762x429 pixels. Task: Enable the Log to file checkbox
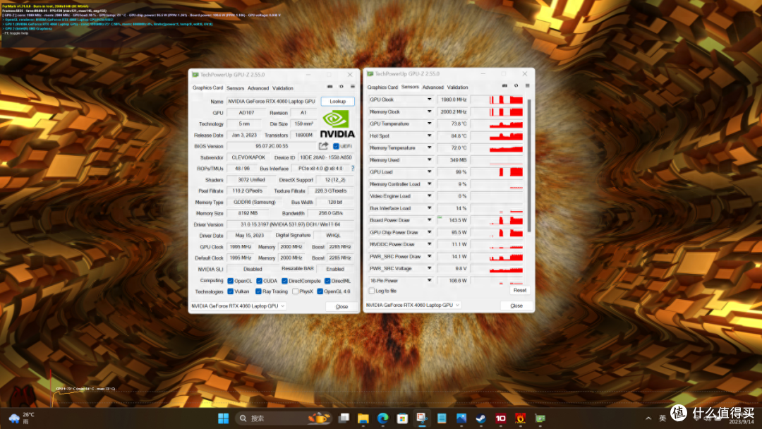[x=372, y=291]
